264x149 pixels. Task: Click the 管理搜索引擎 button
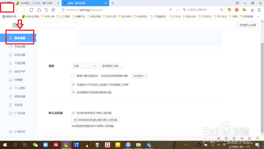point(111,66)
